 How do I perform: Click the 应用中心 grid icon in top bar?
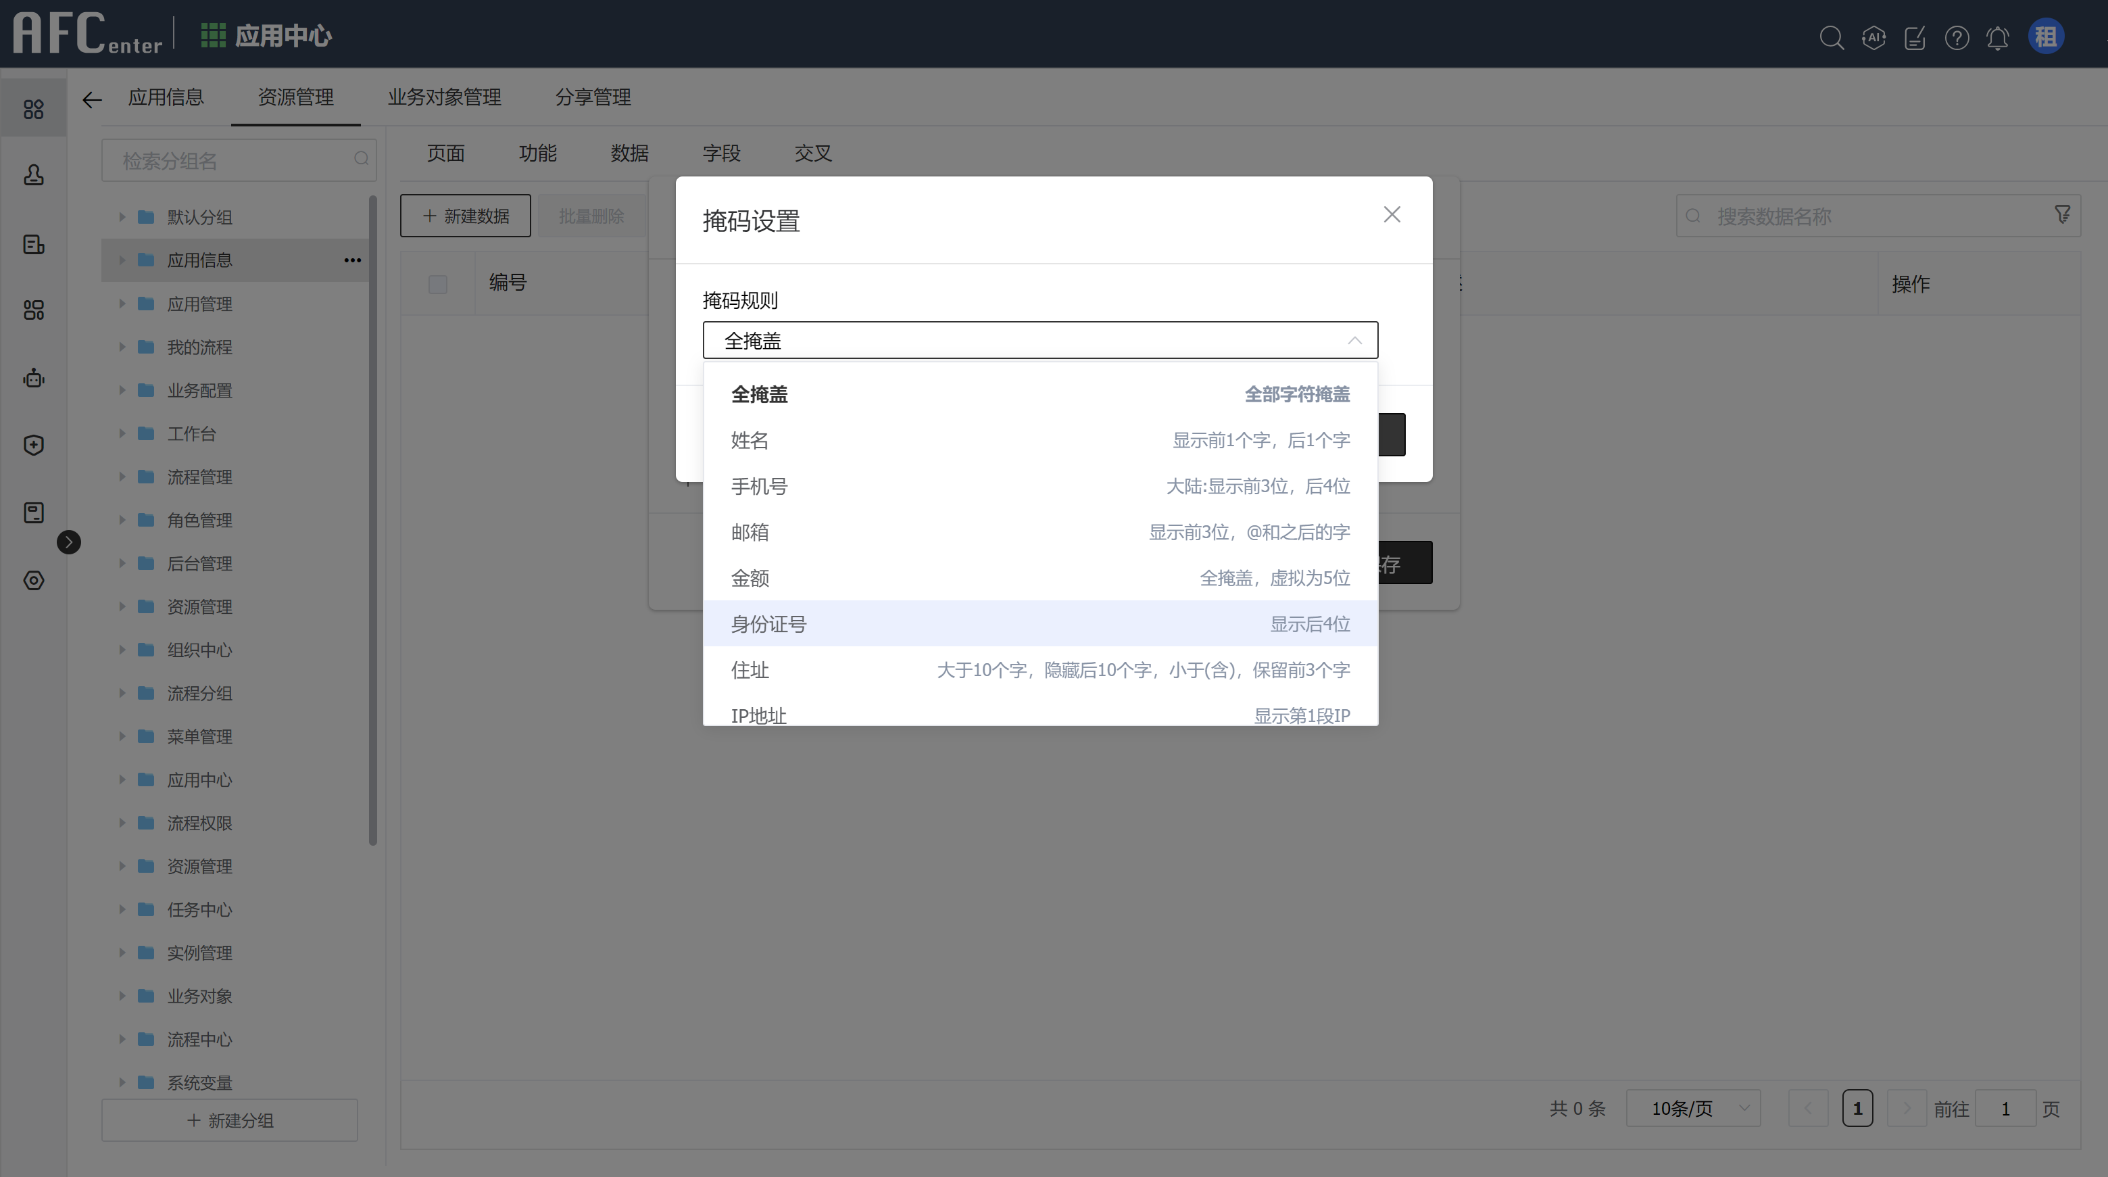click(213, 35)
